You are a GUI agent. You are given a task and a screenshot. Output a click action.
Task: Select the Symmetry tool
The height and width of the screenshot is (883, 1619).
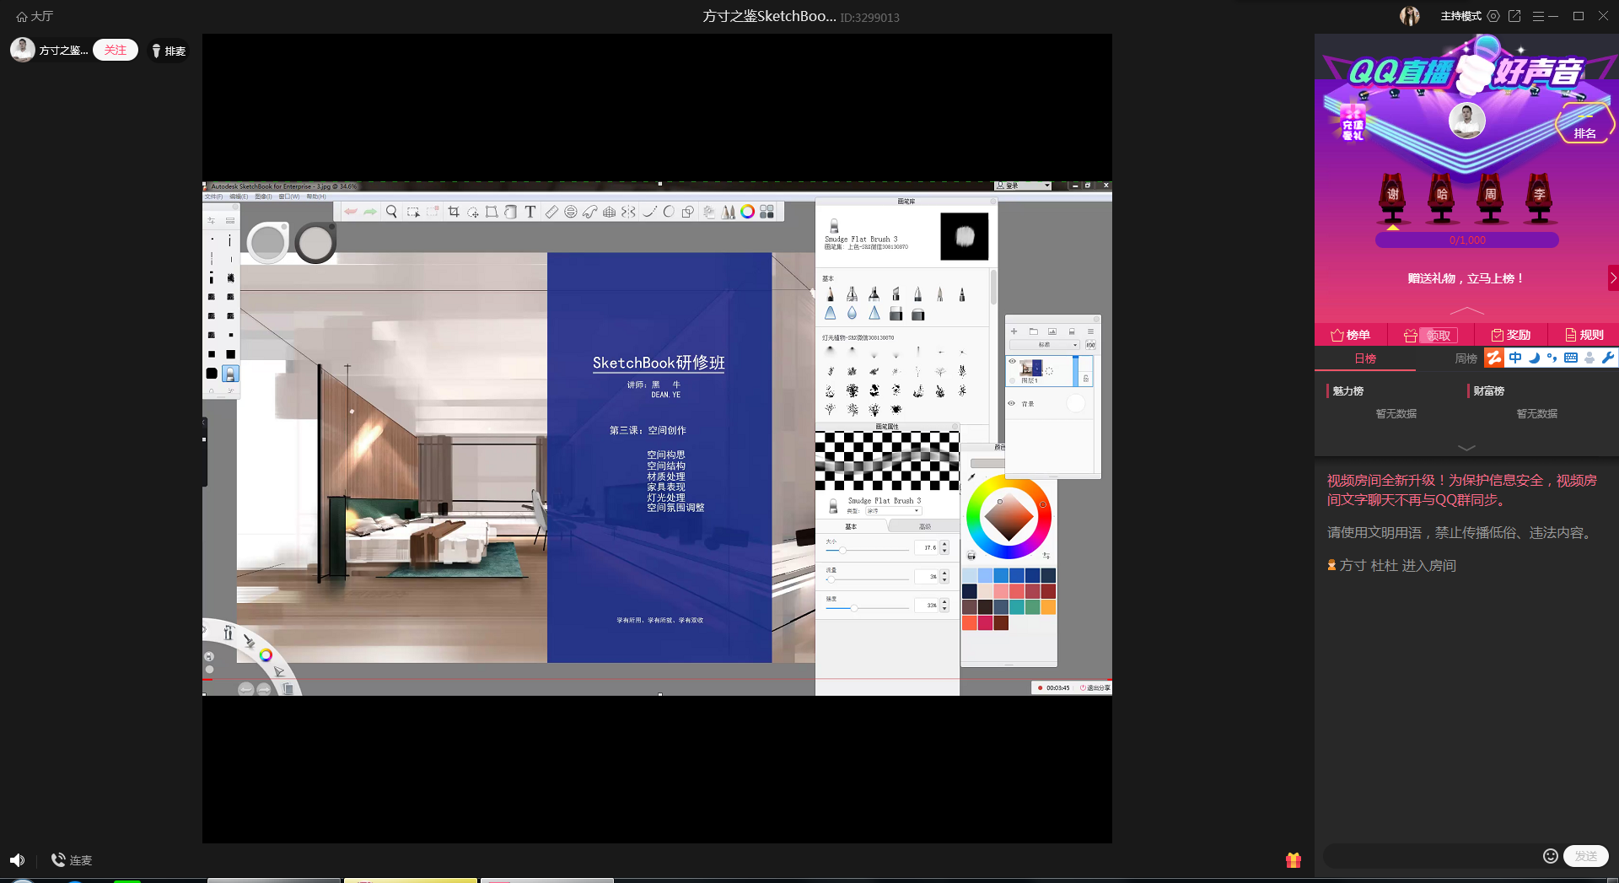(628, 212)
